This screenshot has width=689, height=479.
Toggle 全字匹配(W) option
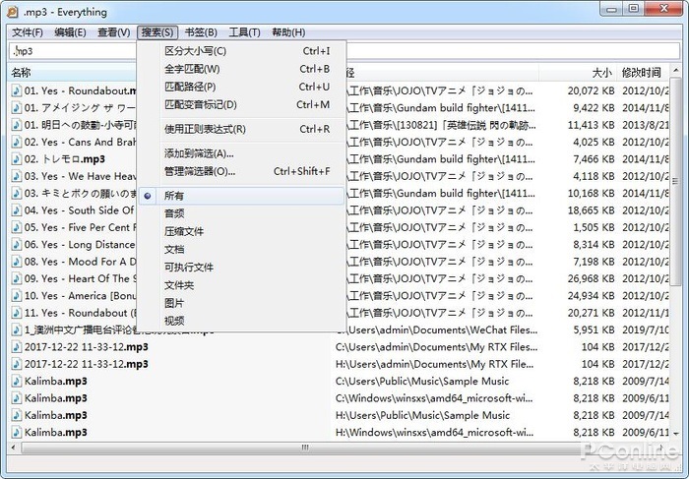point(242,69)
